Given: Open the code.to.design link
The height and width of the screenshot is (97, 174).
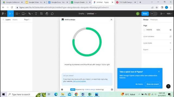Looking at the screenshot, I should coord(90,89).
